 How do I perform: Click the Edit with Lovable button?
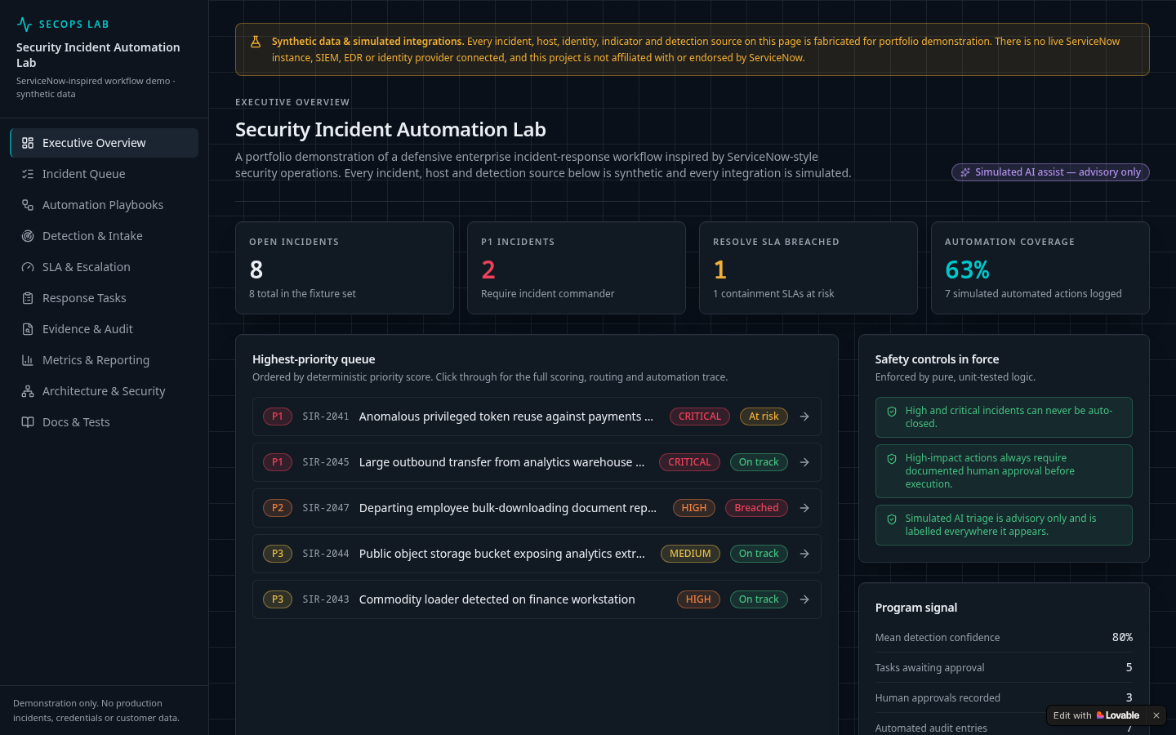click(x=1096, y=715)
